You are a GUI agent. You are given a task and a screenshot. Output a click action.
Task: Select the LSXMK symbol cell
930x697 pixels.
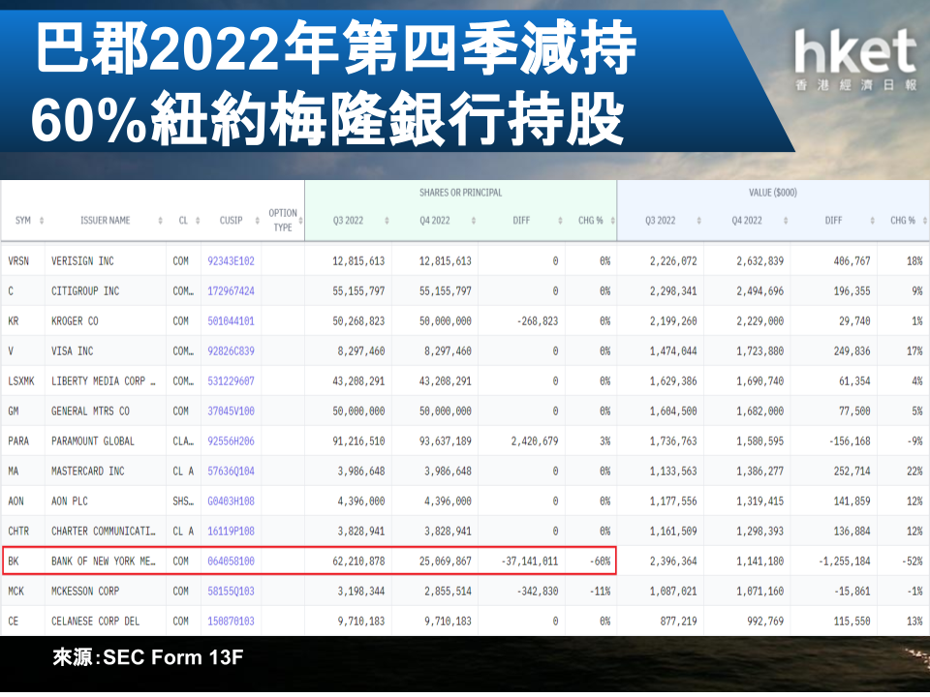(x=21, y=381)
